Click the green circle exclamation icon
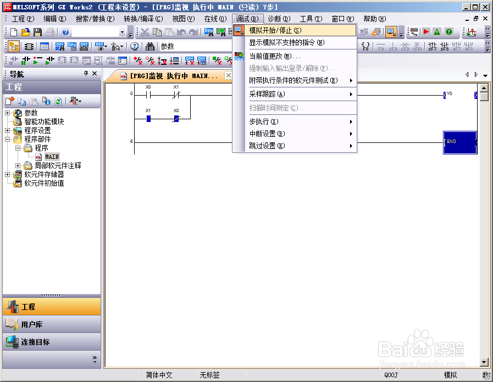This screenshot has height=382, width=493. pos(449,32)
